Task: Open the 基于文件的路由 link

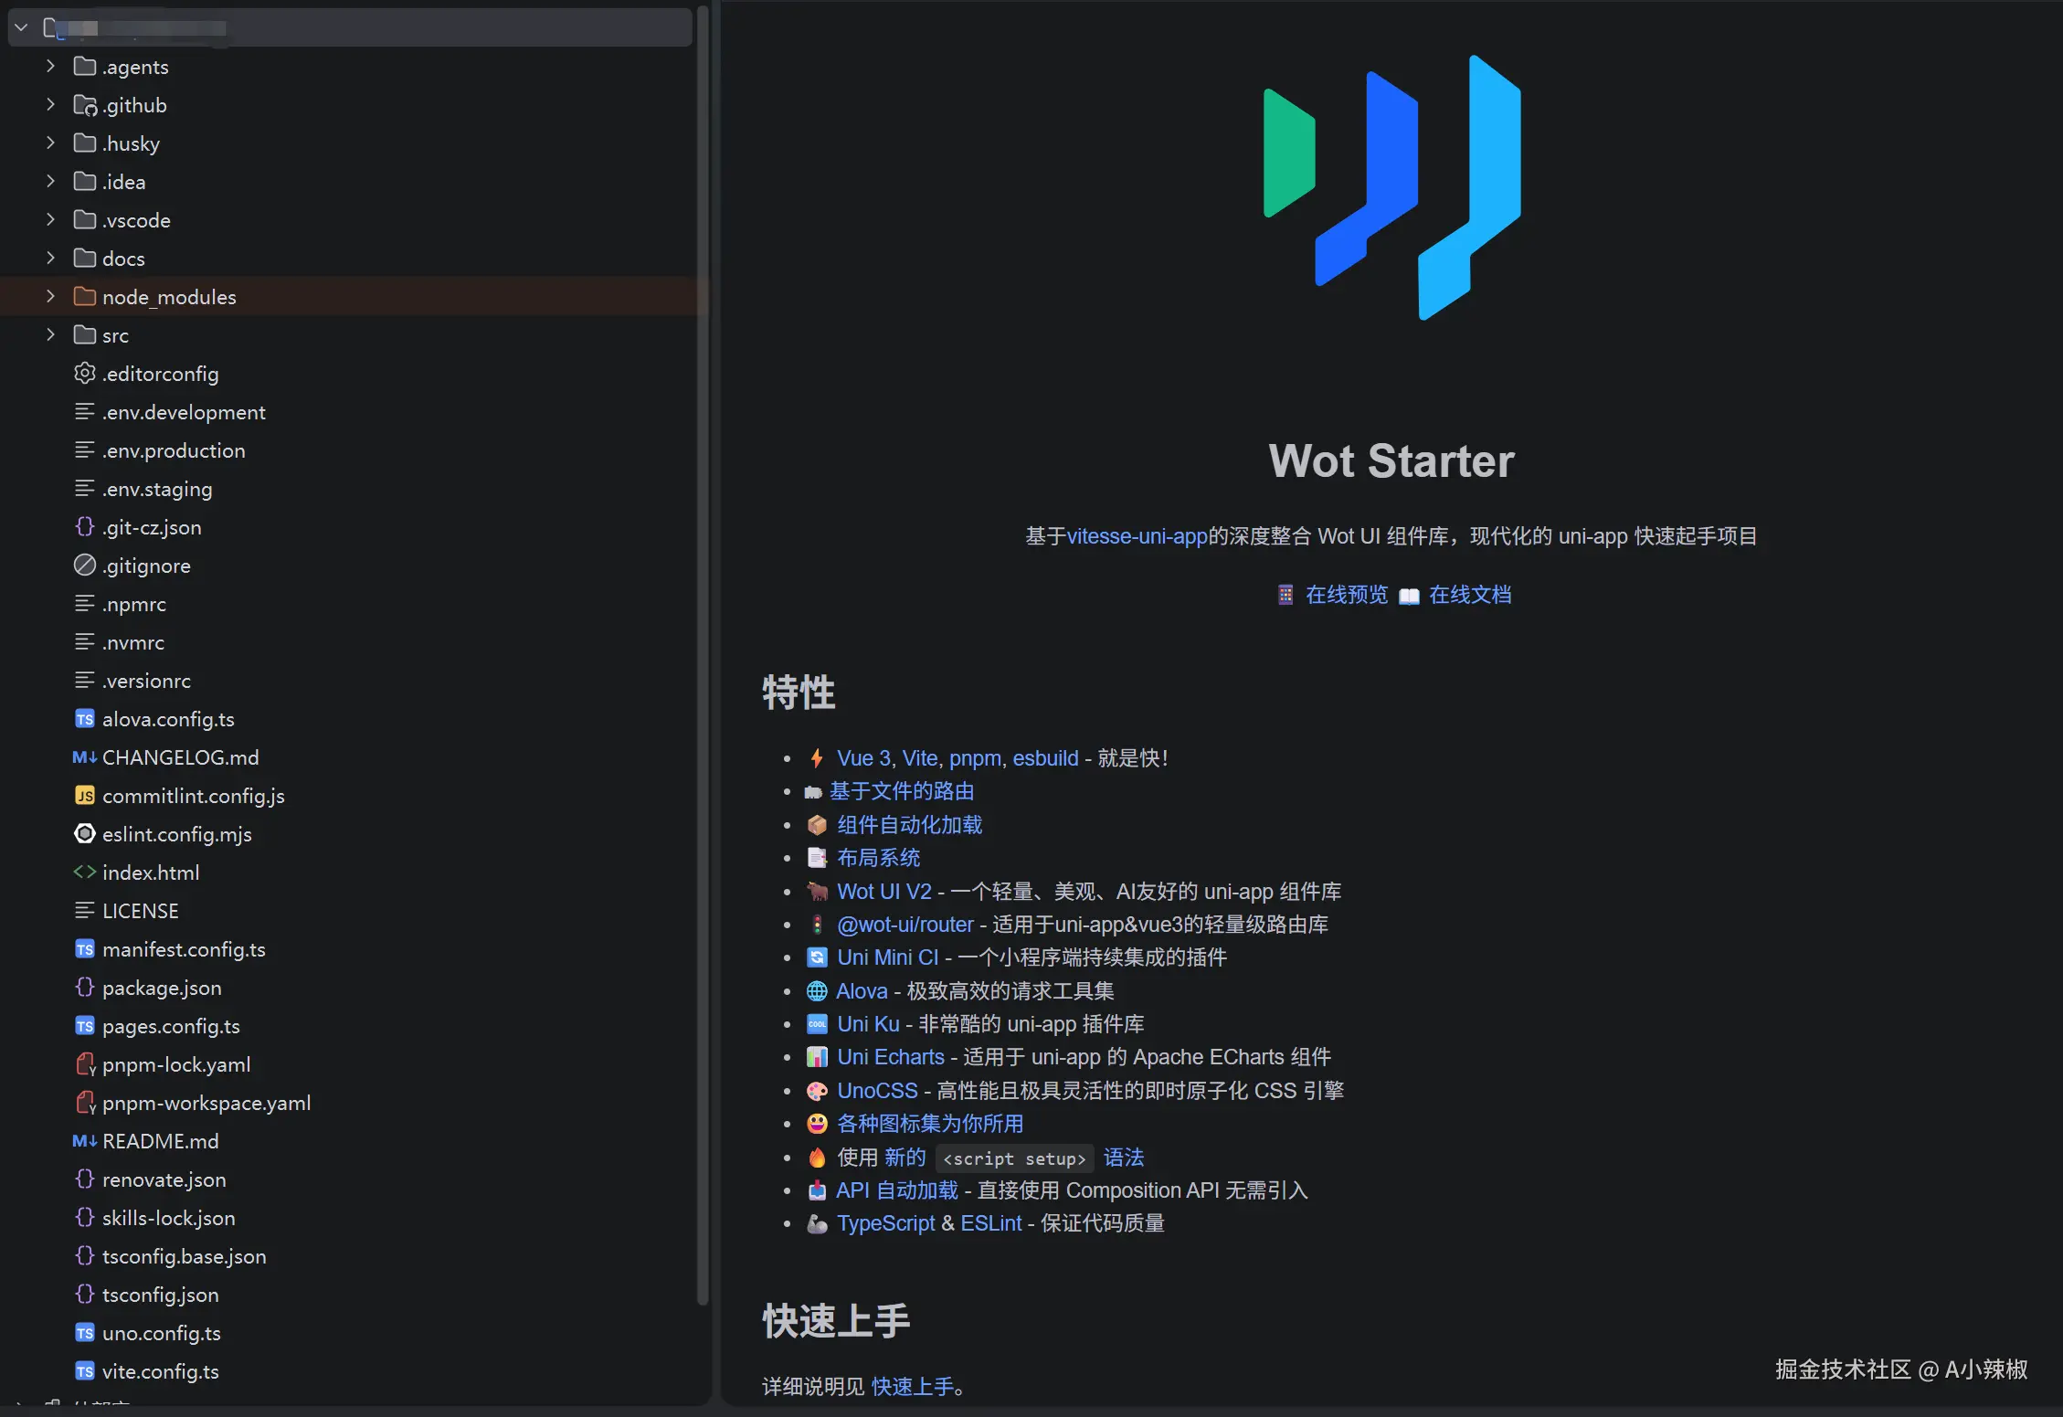Action: tap(902, 791)
